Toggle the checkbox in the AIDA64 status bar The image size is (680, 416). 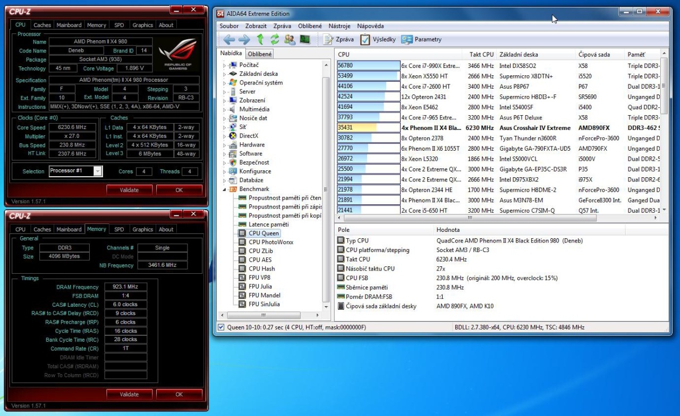[x=222, y=327]
